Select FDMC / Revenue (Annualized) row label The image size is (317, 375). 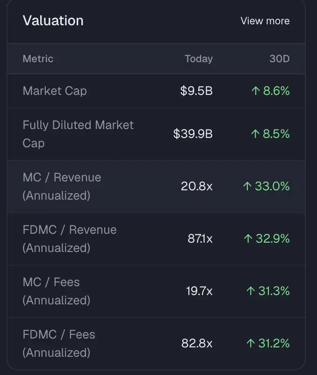69,238
